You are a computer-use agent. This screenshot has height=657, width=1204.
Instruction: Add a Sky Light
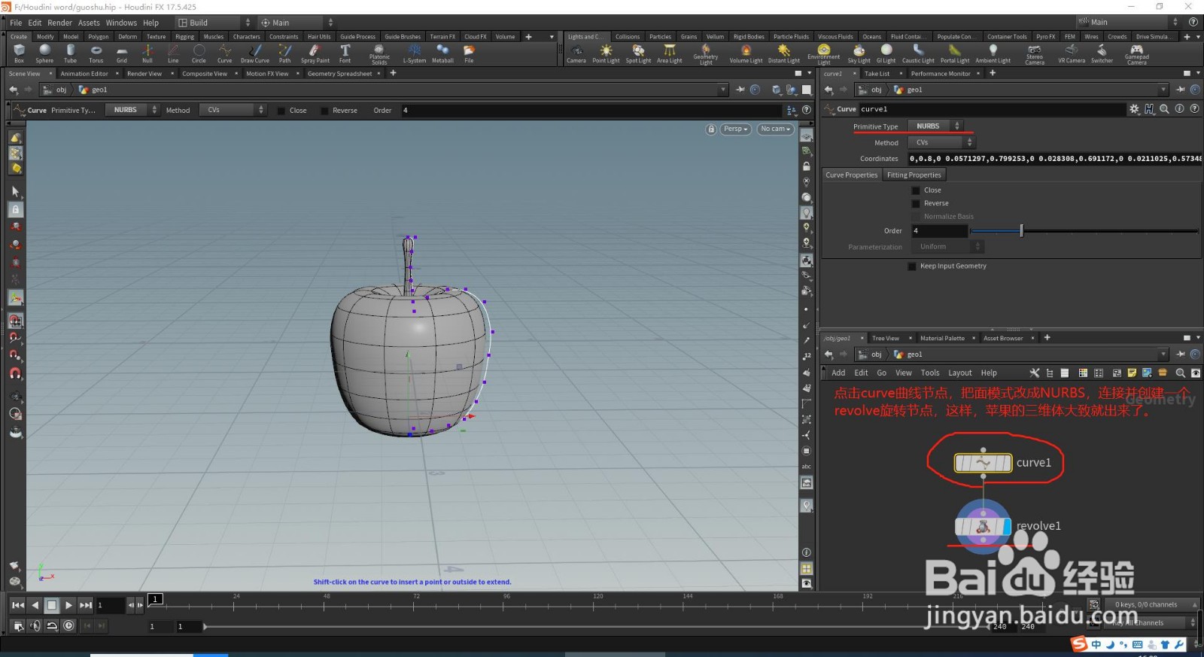pos(859,53)
